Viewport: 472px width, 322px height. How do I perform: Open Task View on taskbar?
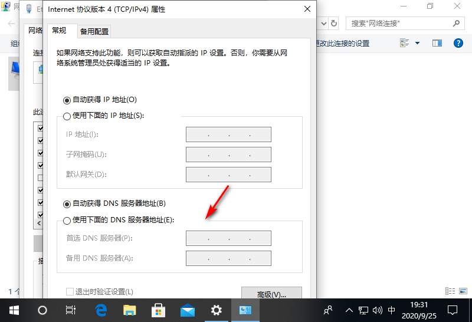pos(71,310)
